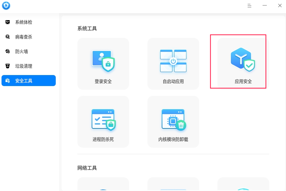The image size is (286, 191).
Task: Open the 进程防杀死 checklist icon
Action: (104, 120)
